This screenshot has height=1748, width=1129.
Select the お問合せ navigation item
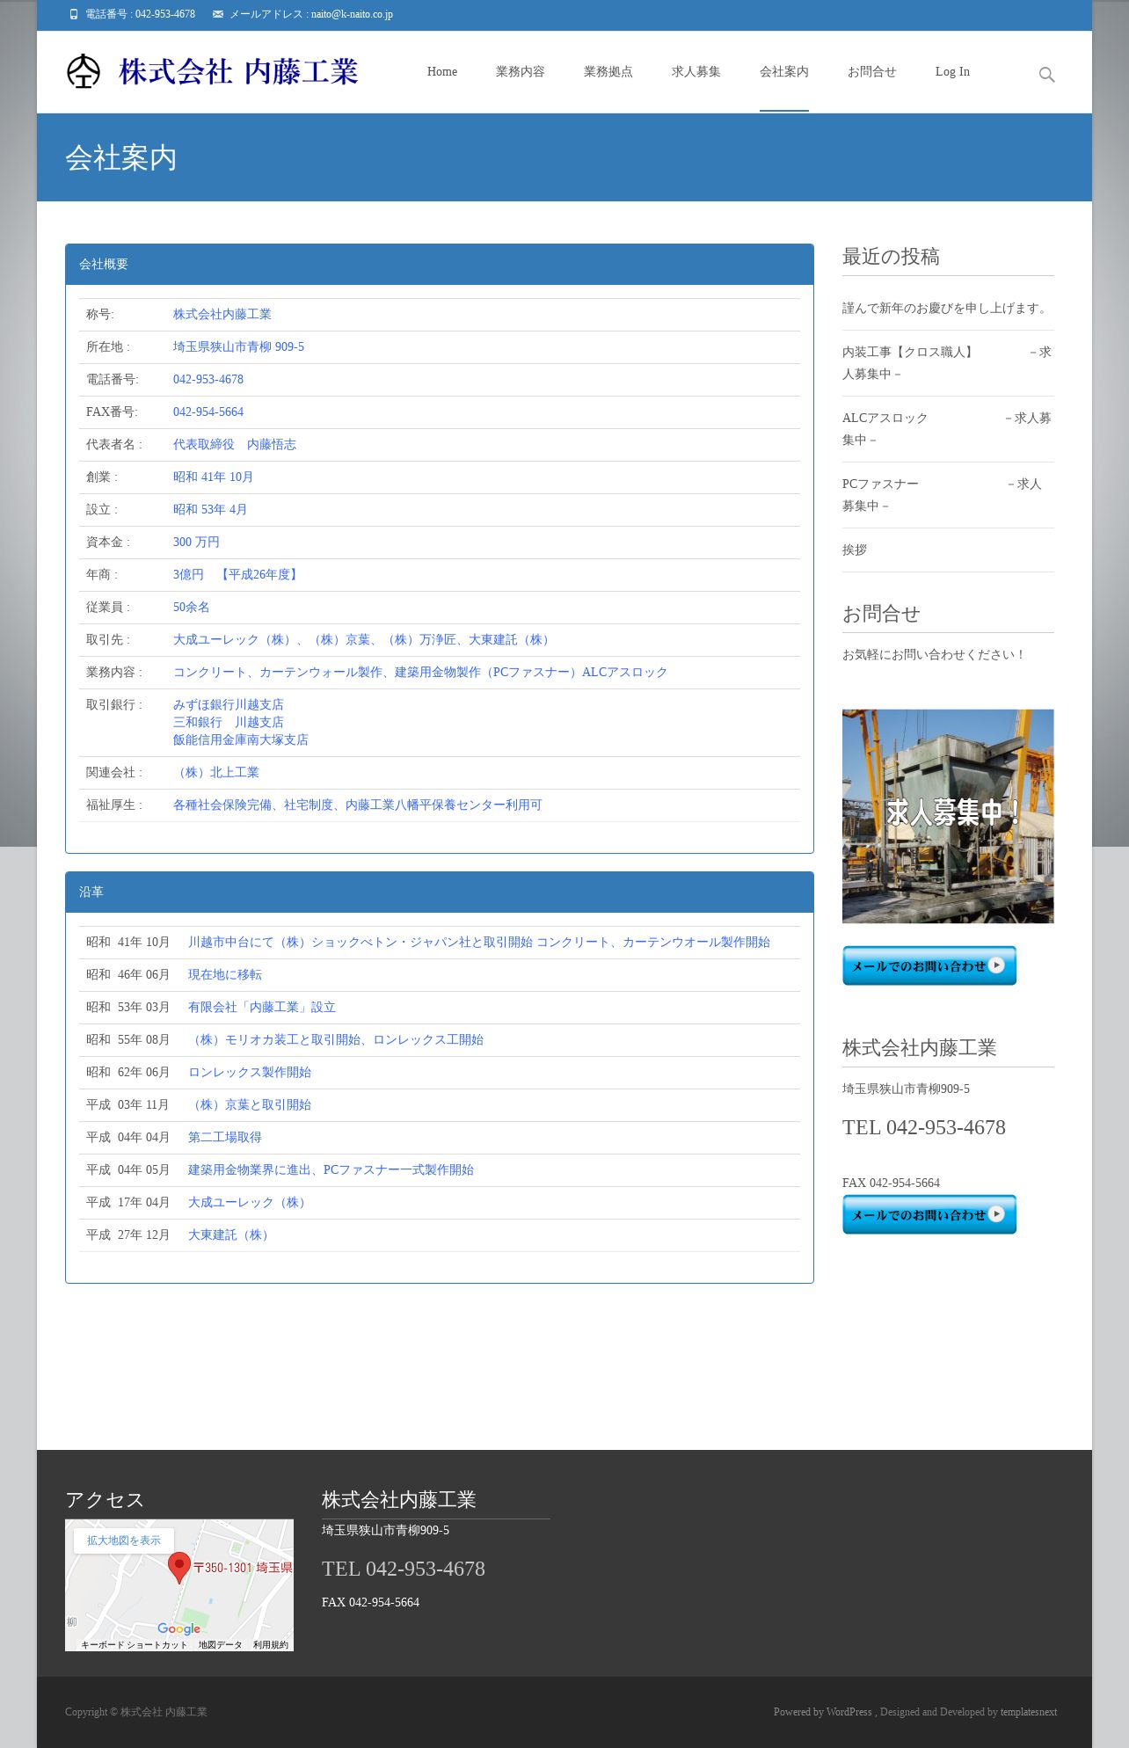[x=872, y=72]
